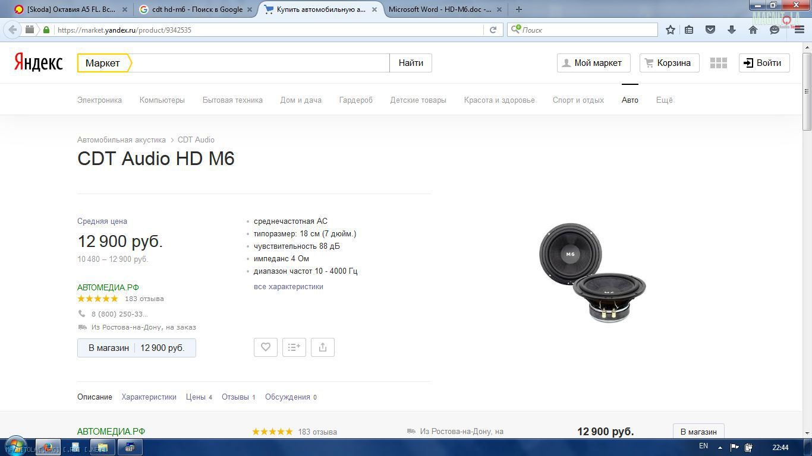Screen dimensions: 812x456
Task: Show hidden system tray icons
Action: tap(720, 448)
